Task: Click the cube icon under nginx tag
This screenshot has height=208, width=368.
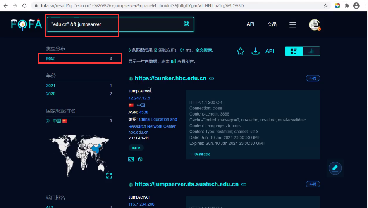Action: pos(140,159)
